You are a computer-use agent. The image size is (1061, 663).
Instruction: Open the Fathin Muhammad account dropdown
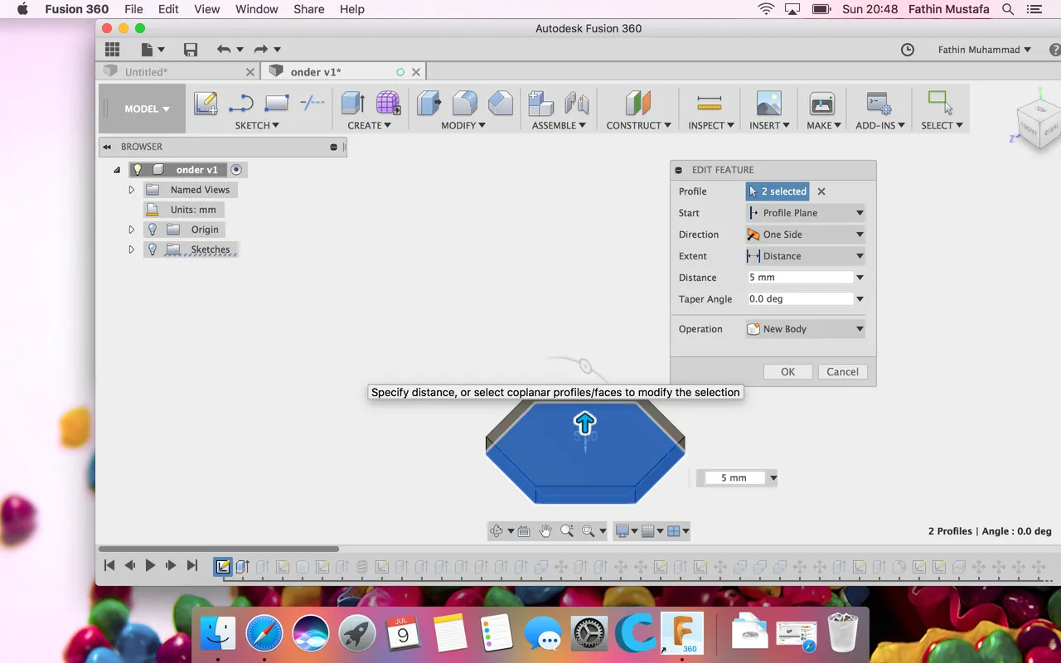tap(985, 50)
